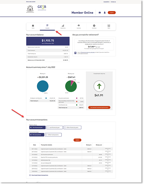Expand Show Details for 28/09/2022 transaction

[108, 169]
